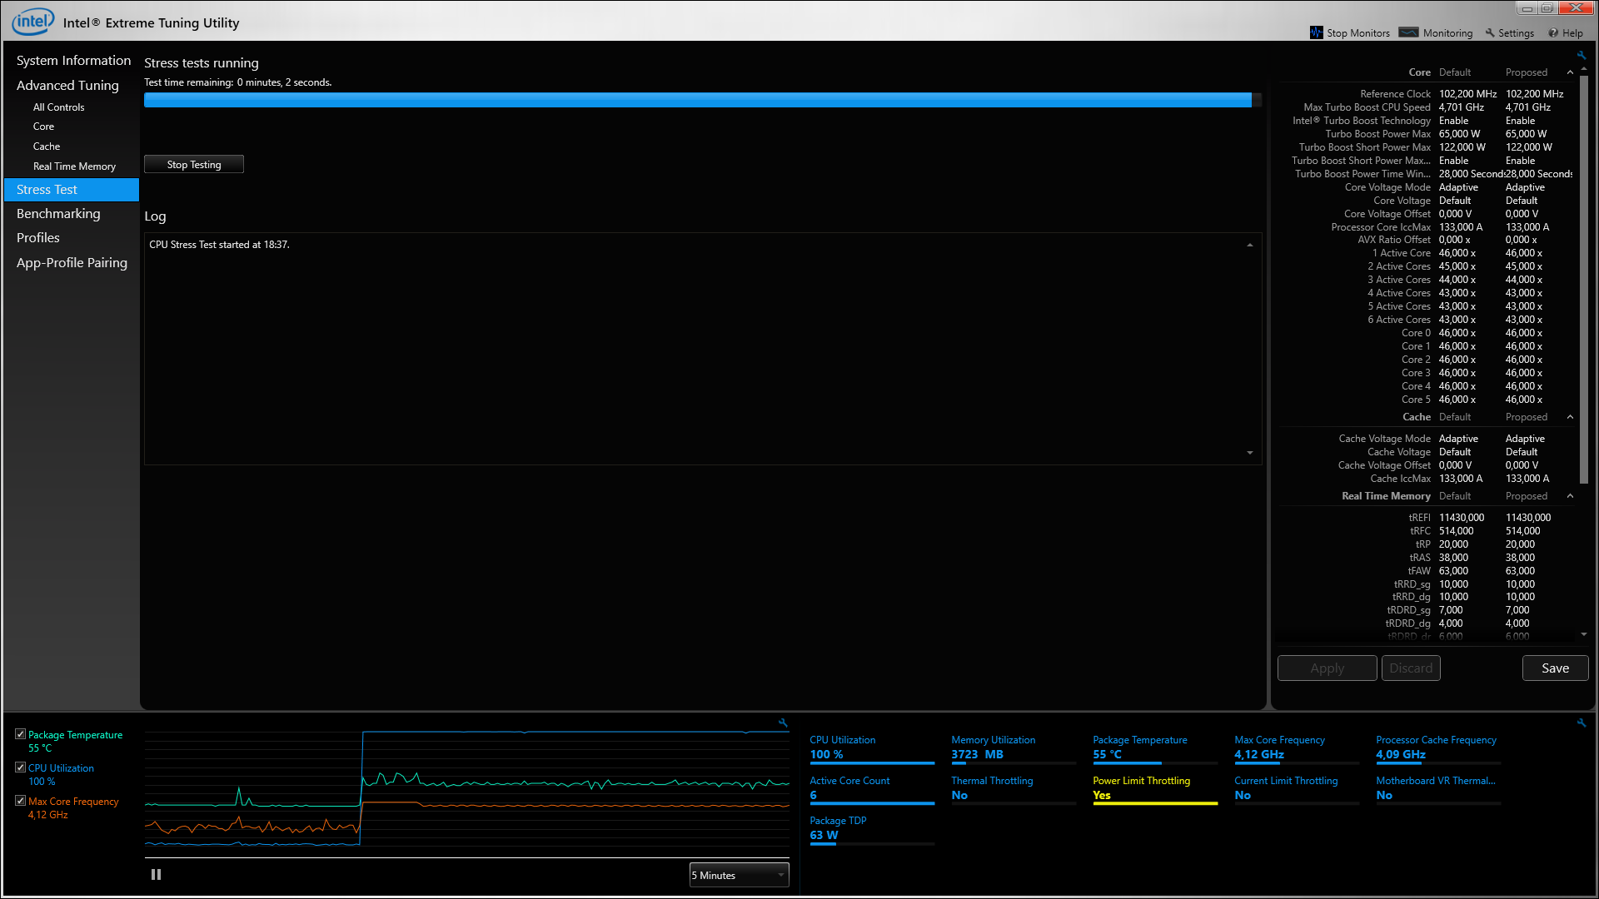Image resolution: width=1599 pixels, height=899 pixels.
Task: Click the stress test progress bar
Action: 702,100
